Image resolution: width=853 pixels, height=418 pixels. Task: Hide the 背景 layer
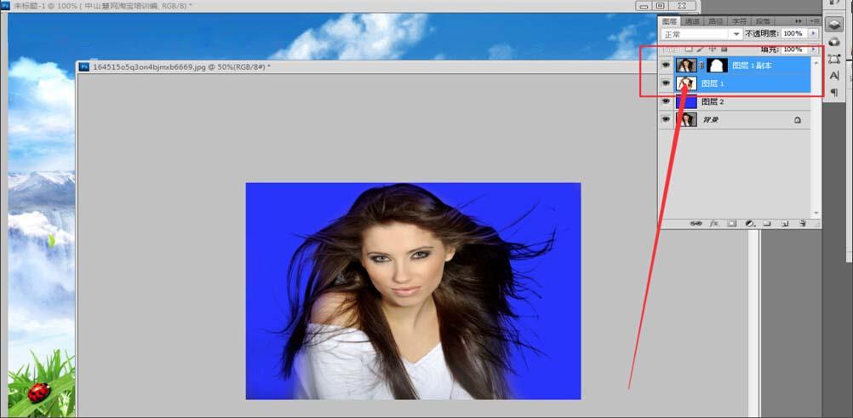pyautogui.click(x=666, y=120)
